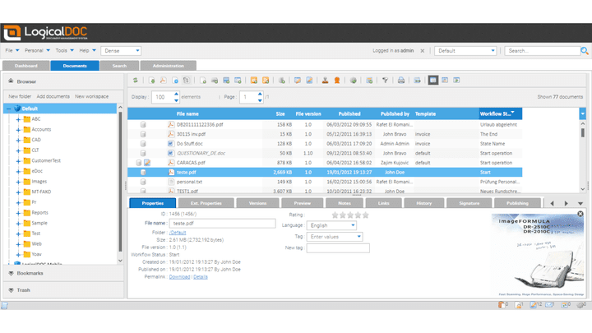592x333 pixels.
Task: Click the Download permalink
Action: click(x=179, y=277)
